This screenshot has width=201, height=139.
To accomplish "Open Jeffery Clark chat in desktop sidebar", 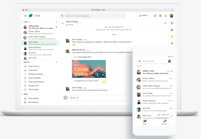I will pos(40,27).
